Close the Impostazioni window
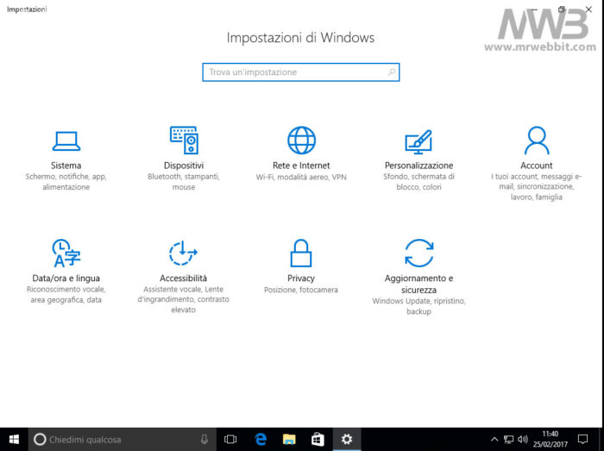Viewport: 604px width, 451px height. pos(588,9)
